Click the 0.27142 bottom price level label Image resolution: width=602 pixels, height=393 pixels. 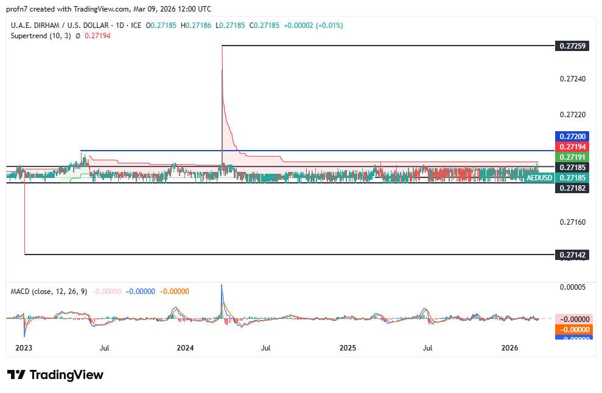tap(572, 255)
